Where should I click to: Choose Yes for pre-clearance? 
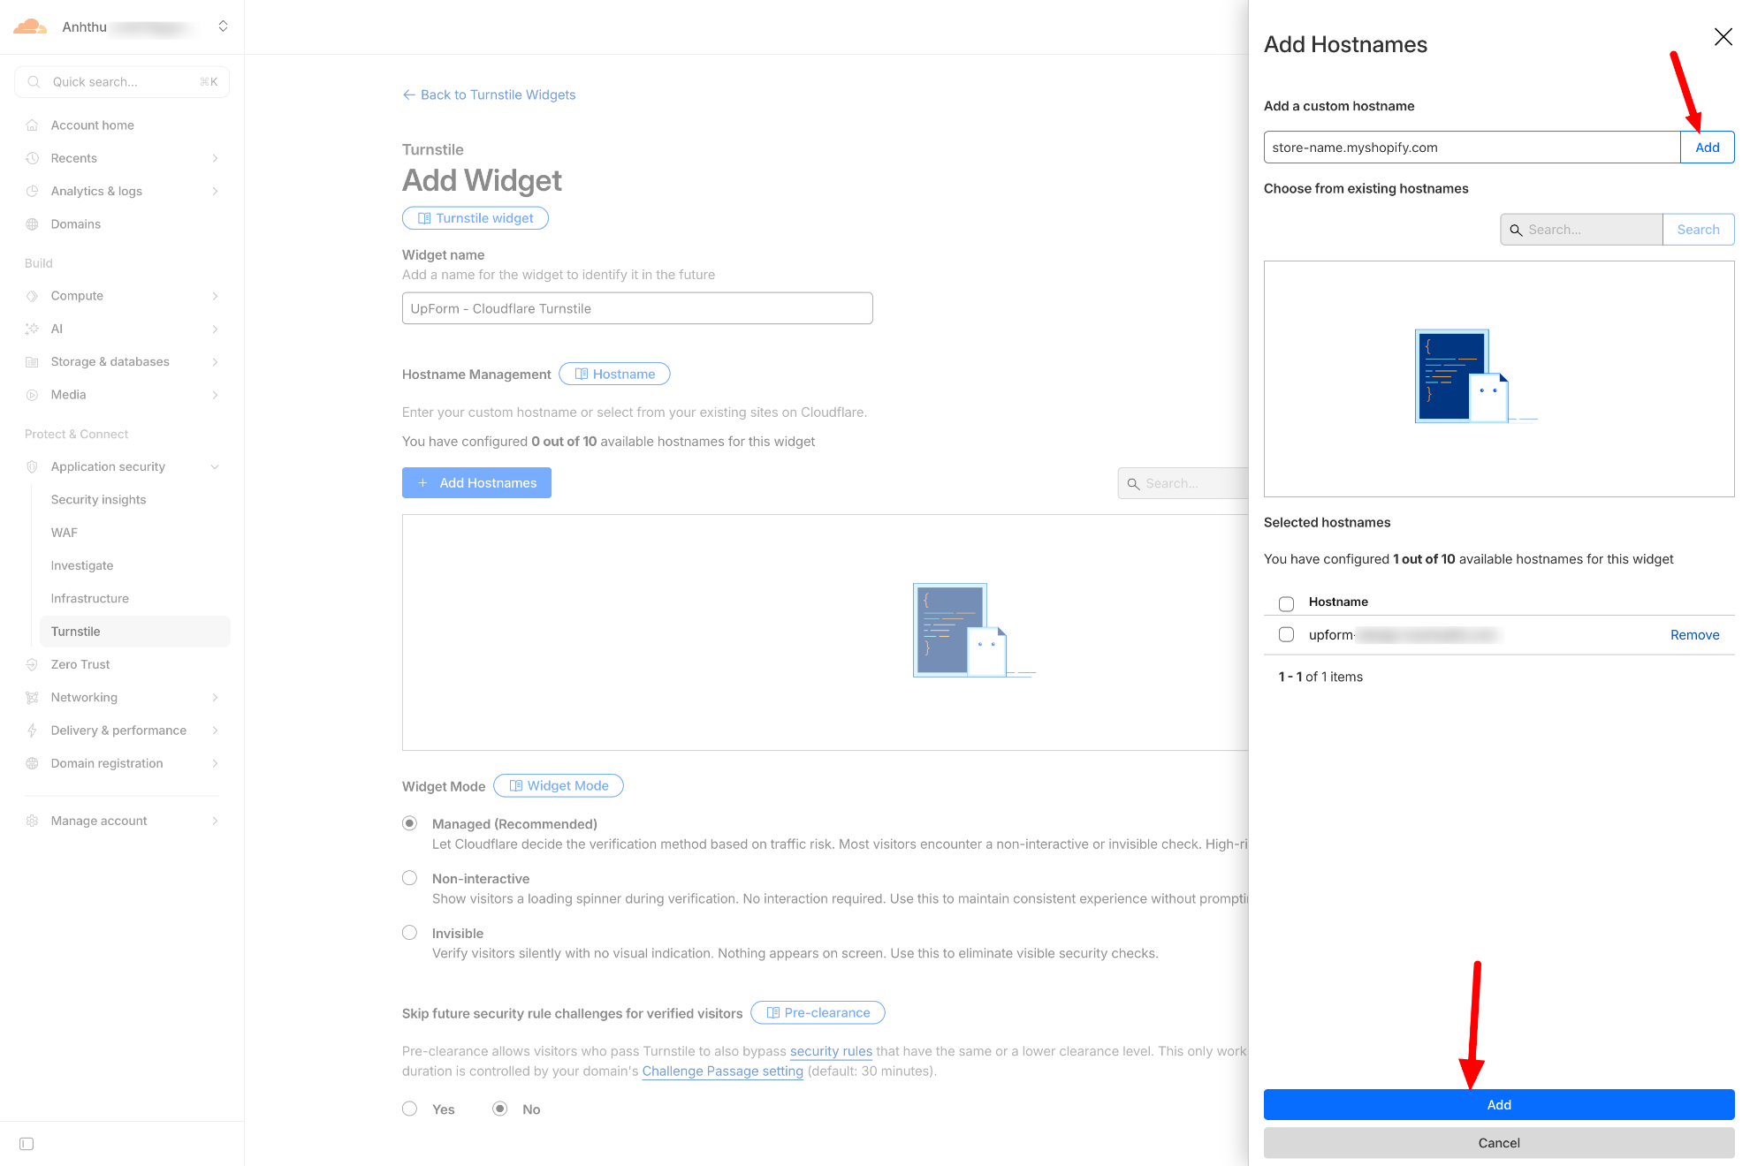410,1109
